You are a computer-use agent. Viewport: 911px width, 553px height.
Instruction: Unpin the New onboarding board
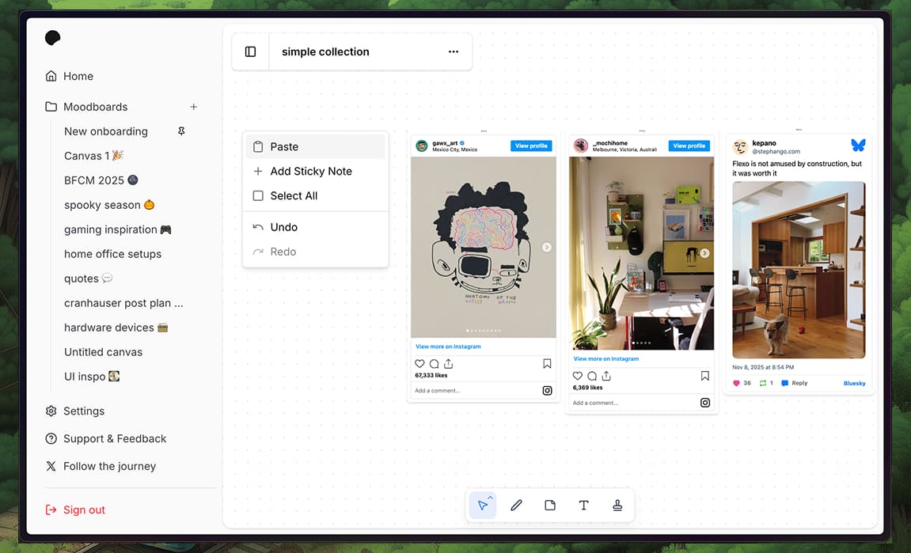click(181, 131)
